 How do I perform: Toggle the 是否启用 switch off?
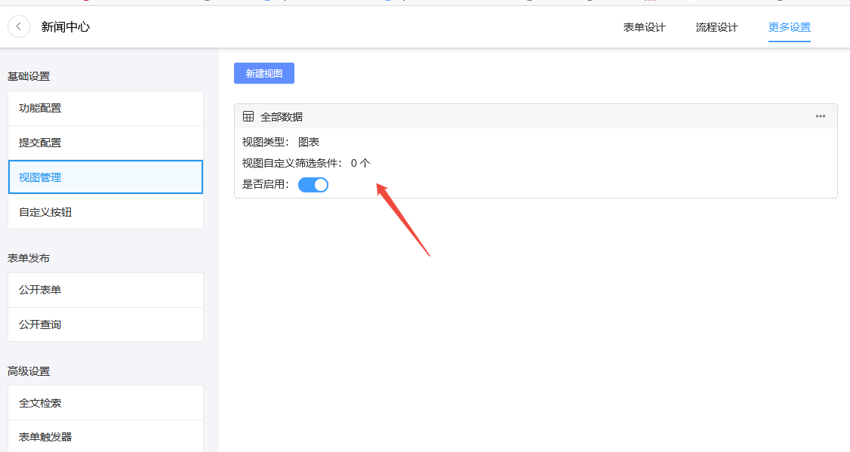click(313, 185)
